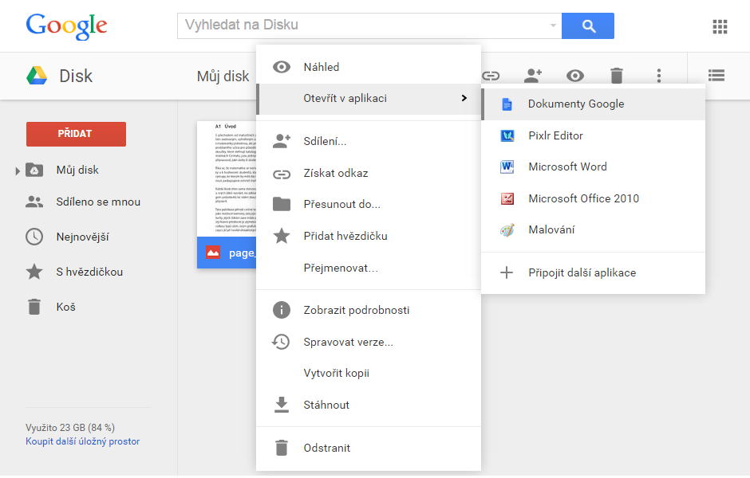Switch to list view icon

click(x=716, y=76)
